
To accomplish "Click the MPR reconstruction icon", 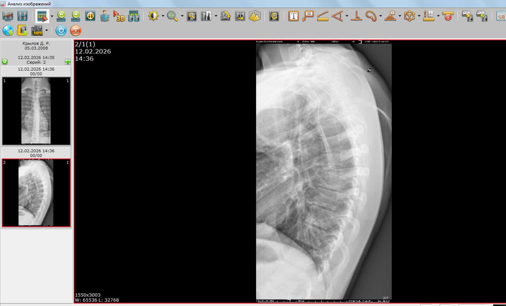I will tap(37, 30).
